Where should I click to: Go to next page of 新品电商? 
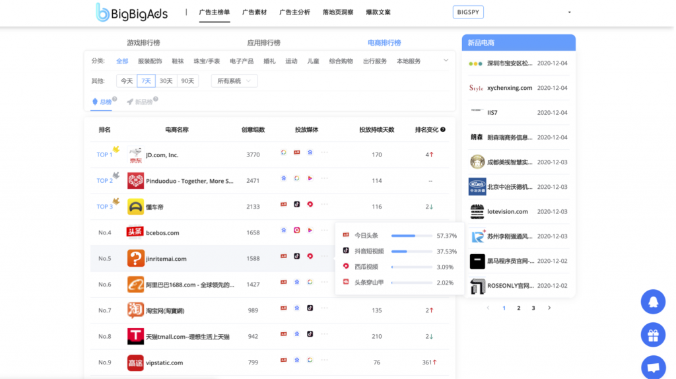coord(549,308)
